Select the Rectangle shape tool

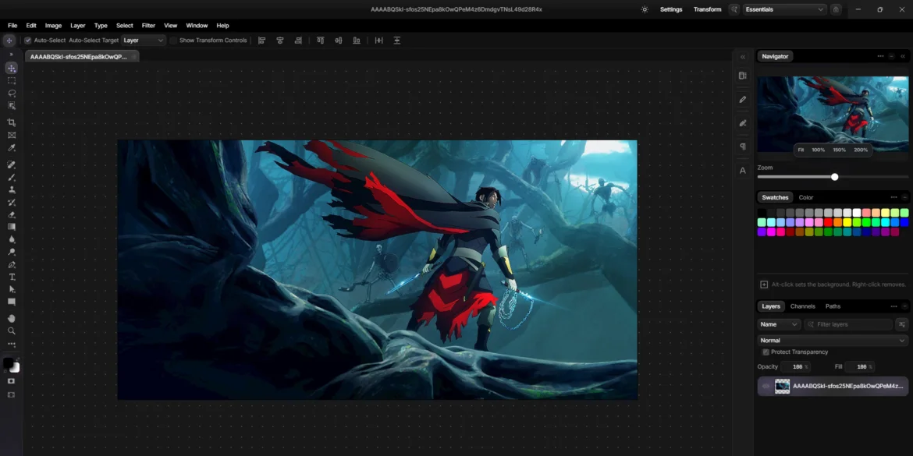[11, 302]
